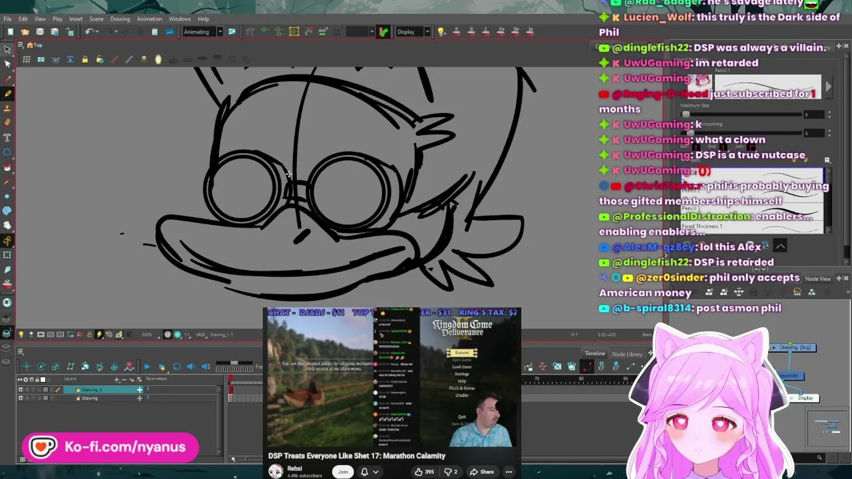Click the like thumbs-up button showing 395

point(424,472)
